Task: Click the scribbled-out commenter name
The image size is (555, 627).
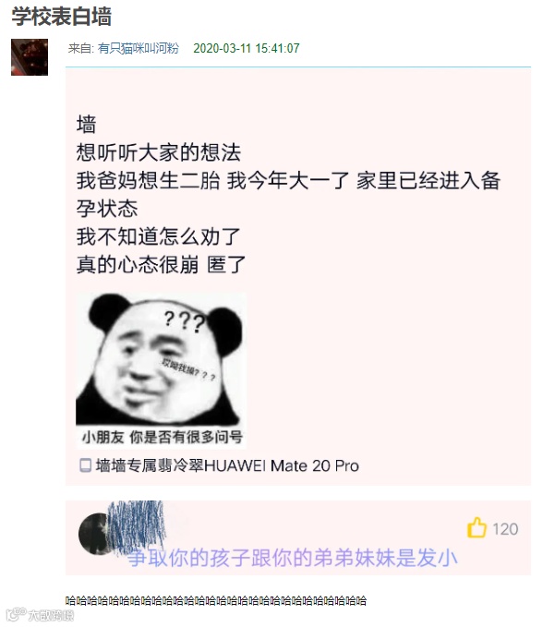Action: tap(137, 527)
